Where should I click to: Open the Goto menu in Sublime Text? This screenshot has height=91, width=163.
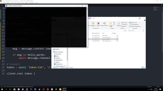[x=19, y=3]
